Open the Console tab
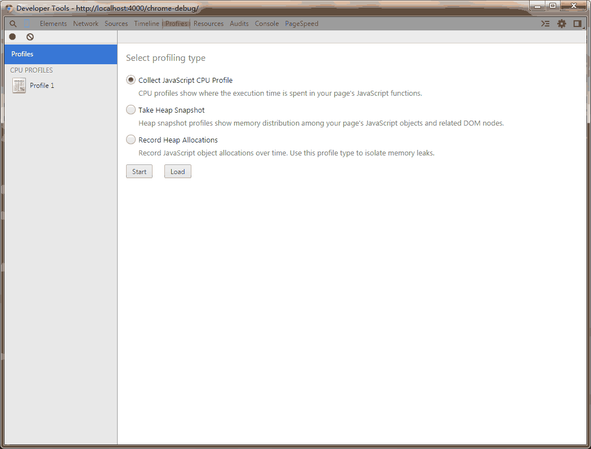Screen dimensions: 591x449 (266, 24)
